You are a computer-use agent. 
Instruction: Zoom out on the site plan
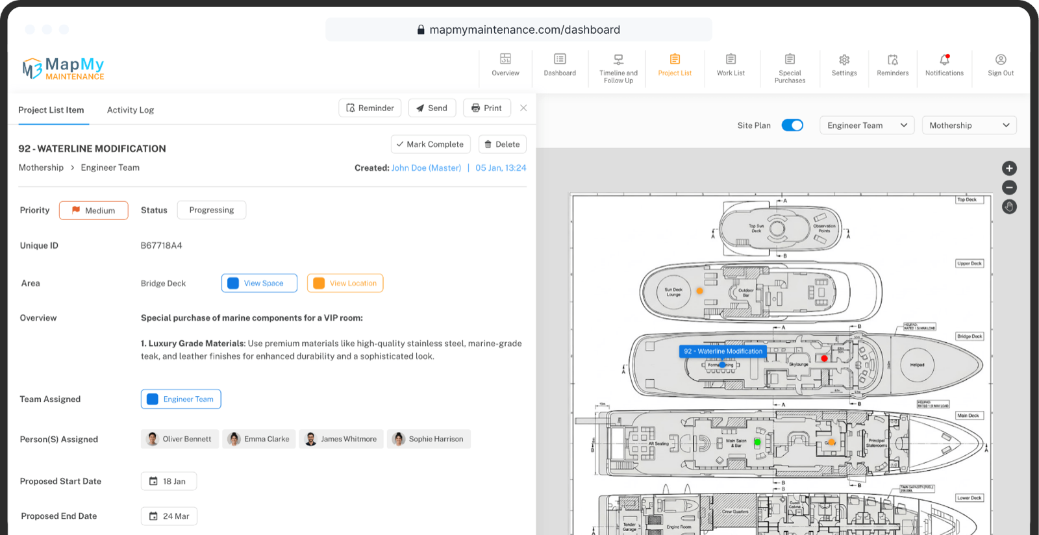click(x=1009, y=188)
